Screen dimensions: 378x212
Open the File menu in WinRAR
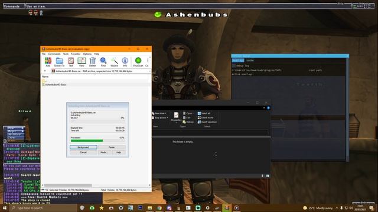coord(44,54)
